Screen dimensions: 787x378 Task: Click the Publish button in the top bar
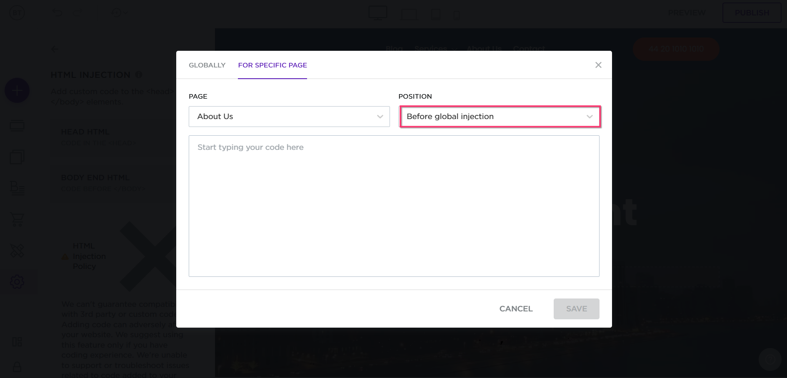pos(752,13)
